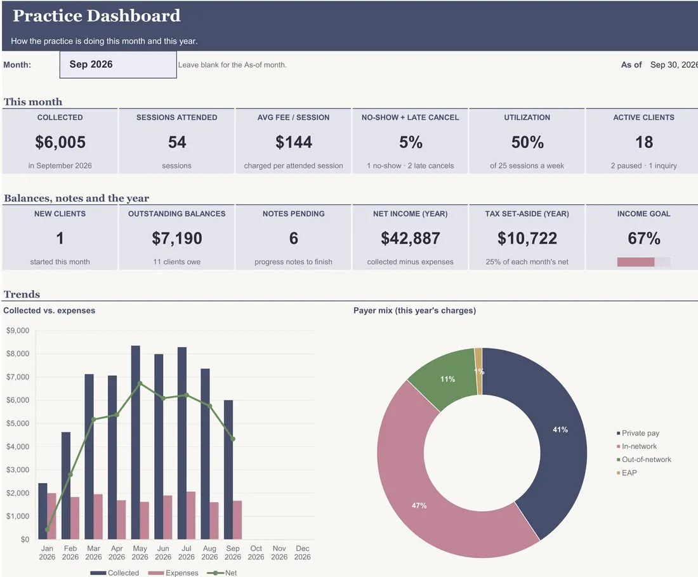This screenshot has height=577, width=698.
Task: Click the New Clients value "1"
Action: [x=60, y=239]
